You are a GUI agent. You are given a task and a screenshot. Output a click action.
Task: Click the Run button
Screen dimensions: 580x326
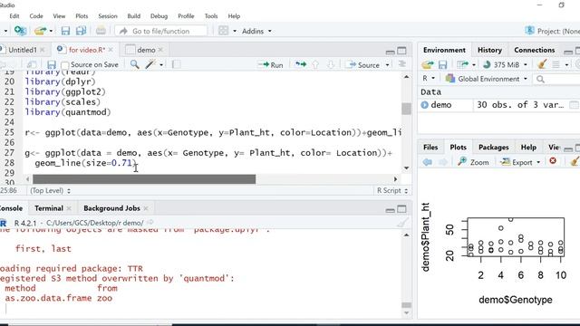point(271,64)
